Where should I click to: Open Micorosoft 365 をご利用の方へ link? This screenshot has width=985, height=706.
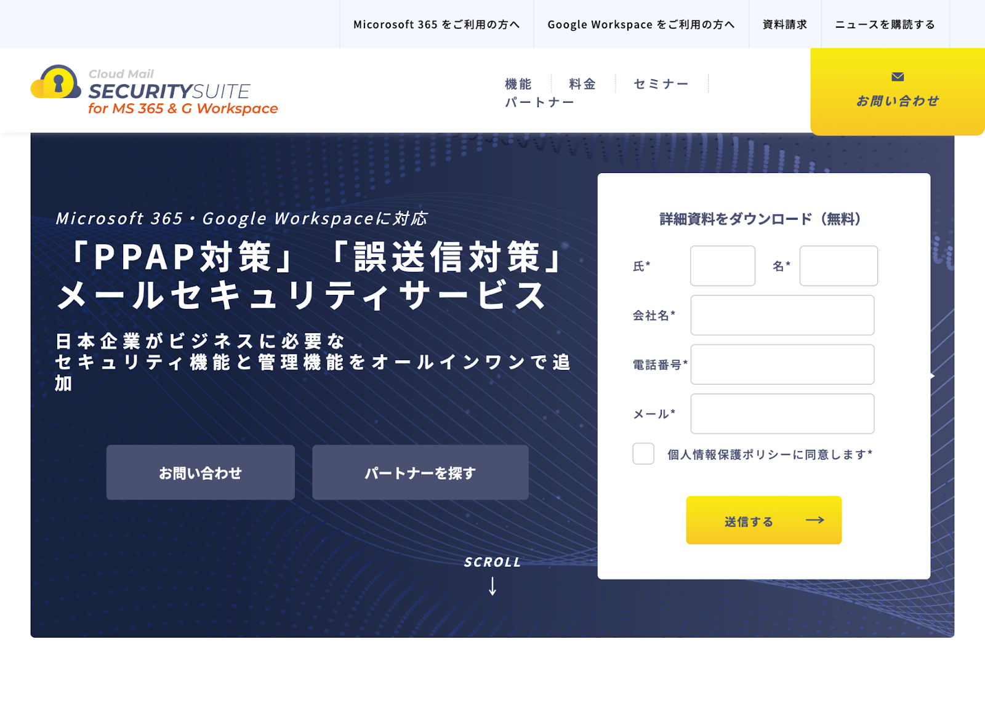436,25
